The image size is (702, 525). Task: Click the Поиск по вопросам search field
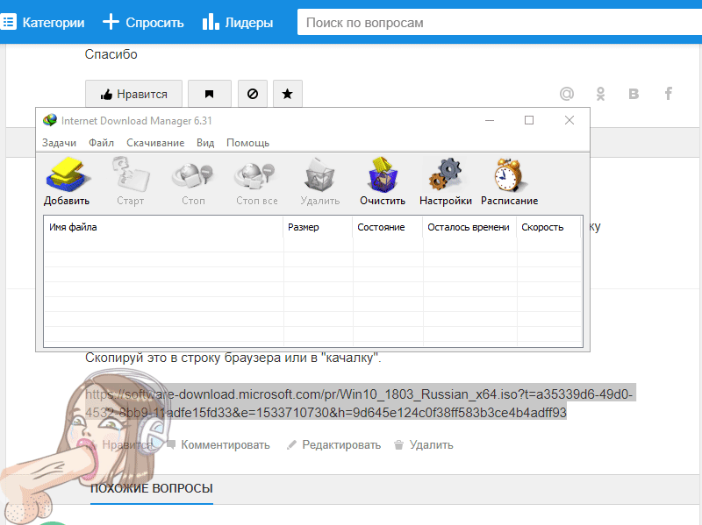(499, 23)
